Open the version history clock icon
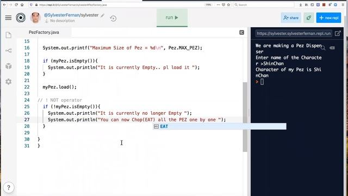This screenshot has width=348, height=196. click(x=113, y=18)
